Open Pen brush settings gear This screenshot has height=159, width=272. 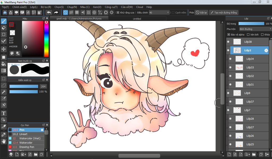[x=42, y=130]
